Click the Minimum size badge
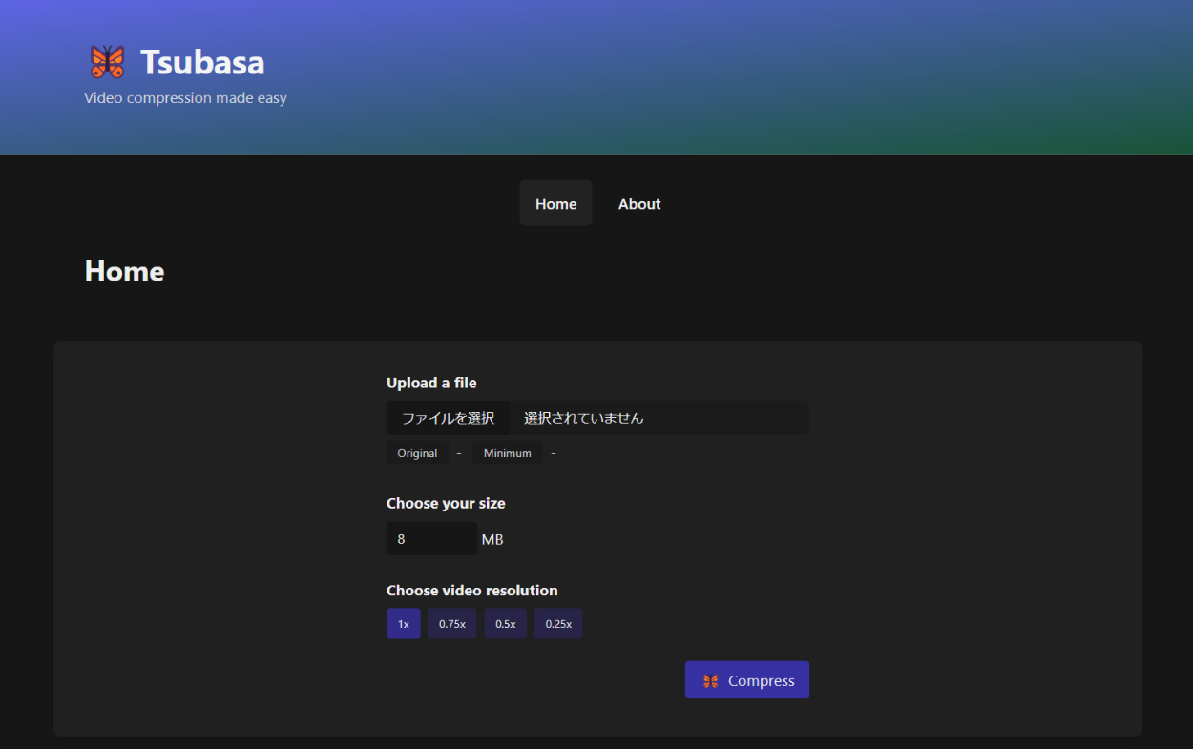Viewport: 1193px width, 749px height. (x=507, y=453)
